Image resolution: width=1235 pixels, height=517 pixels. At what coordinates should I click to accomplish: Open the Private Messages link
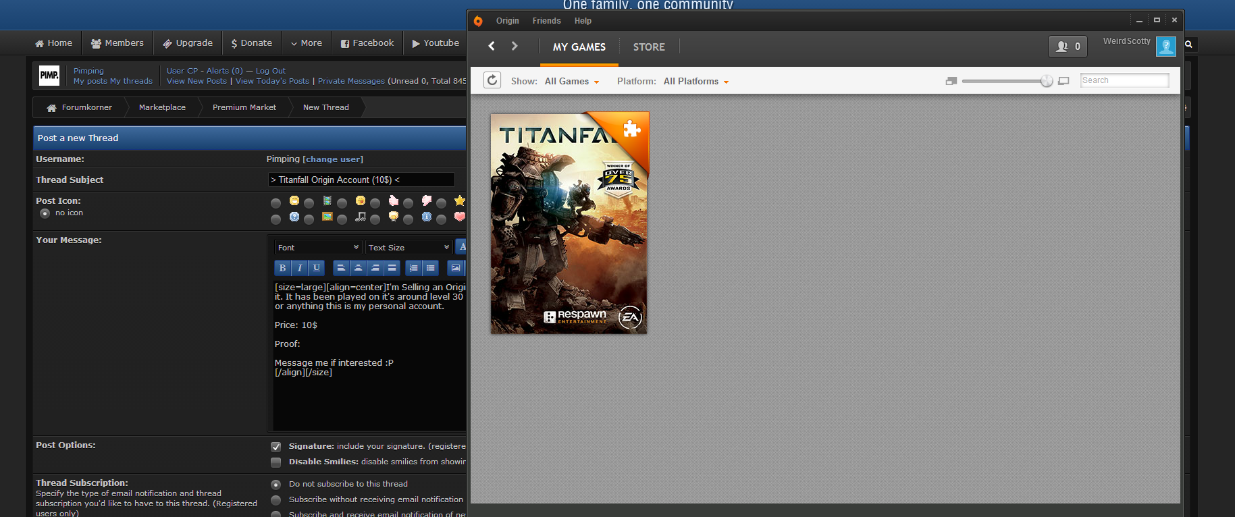[351, 81]
